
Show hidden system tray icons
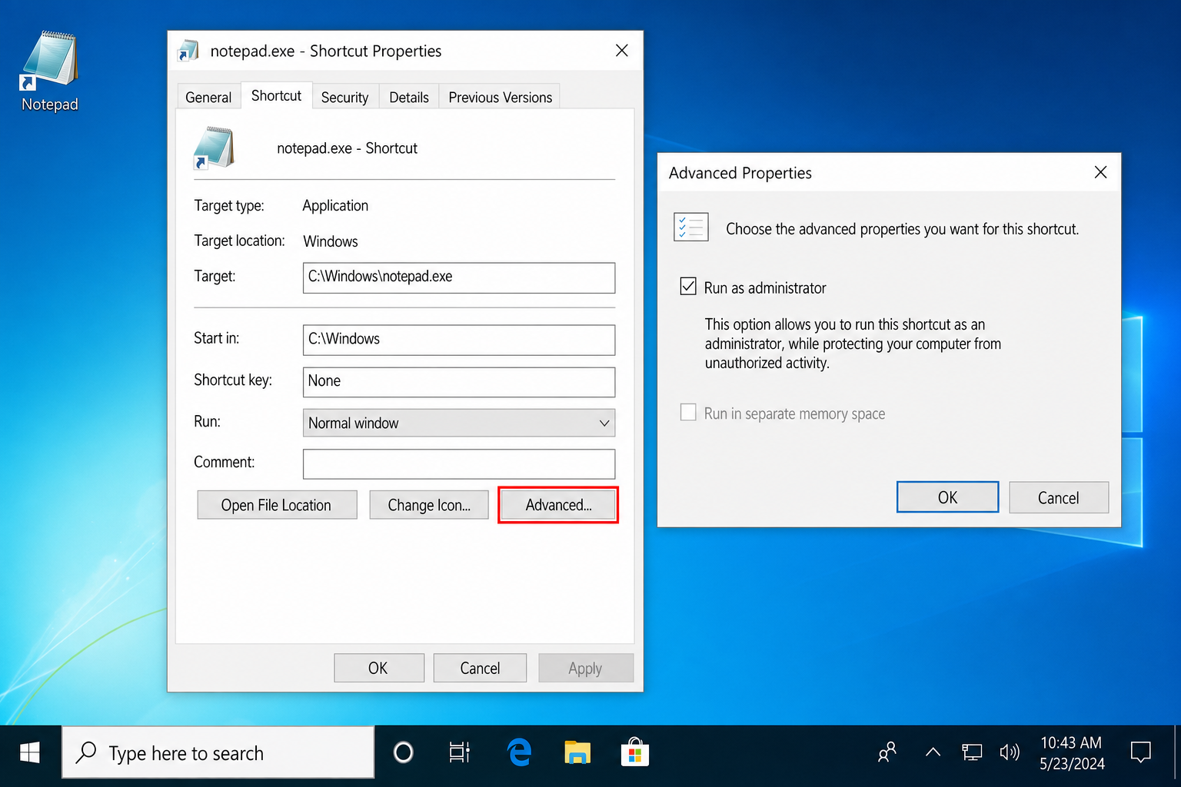pyautogui.click(x=933, y=752)
